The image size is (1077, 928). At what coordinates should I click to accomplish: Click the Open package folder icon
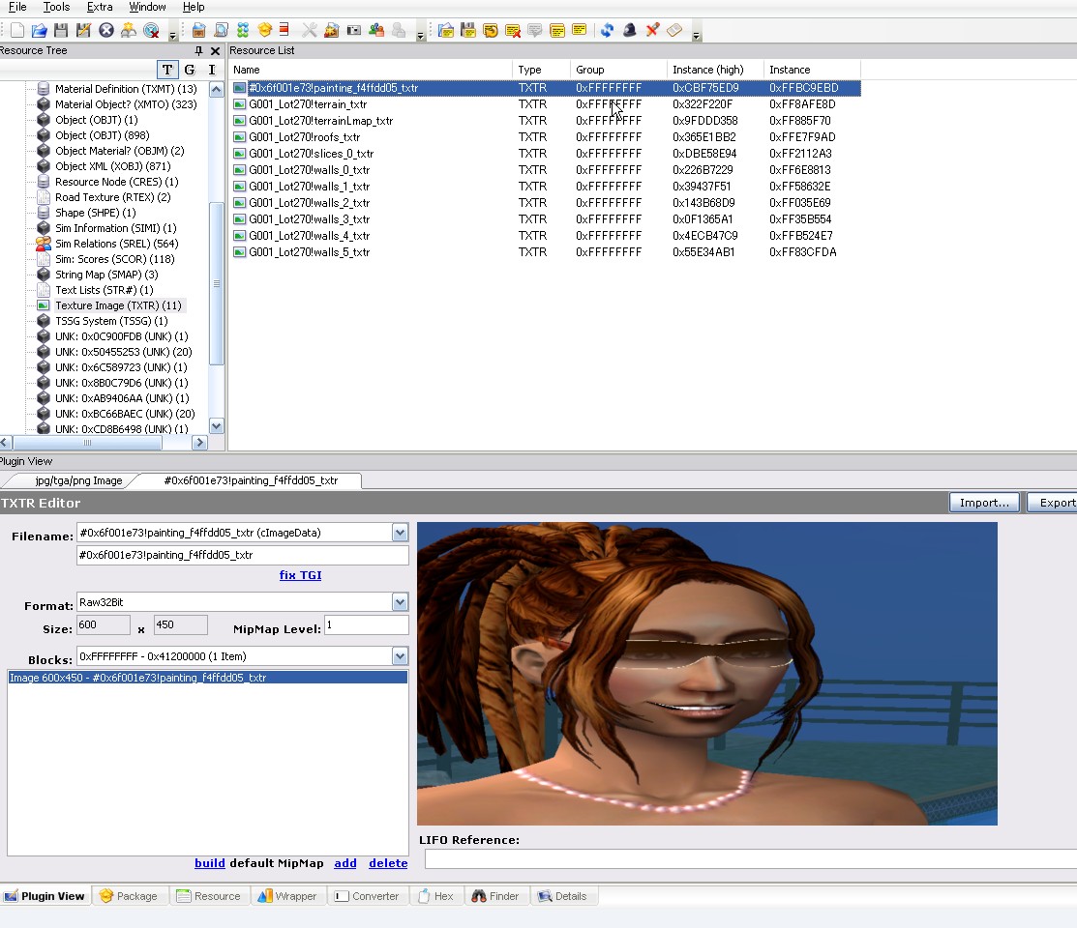40,31
